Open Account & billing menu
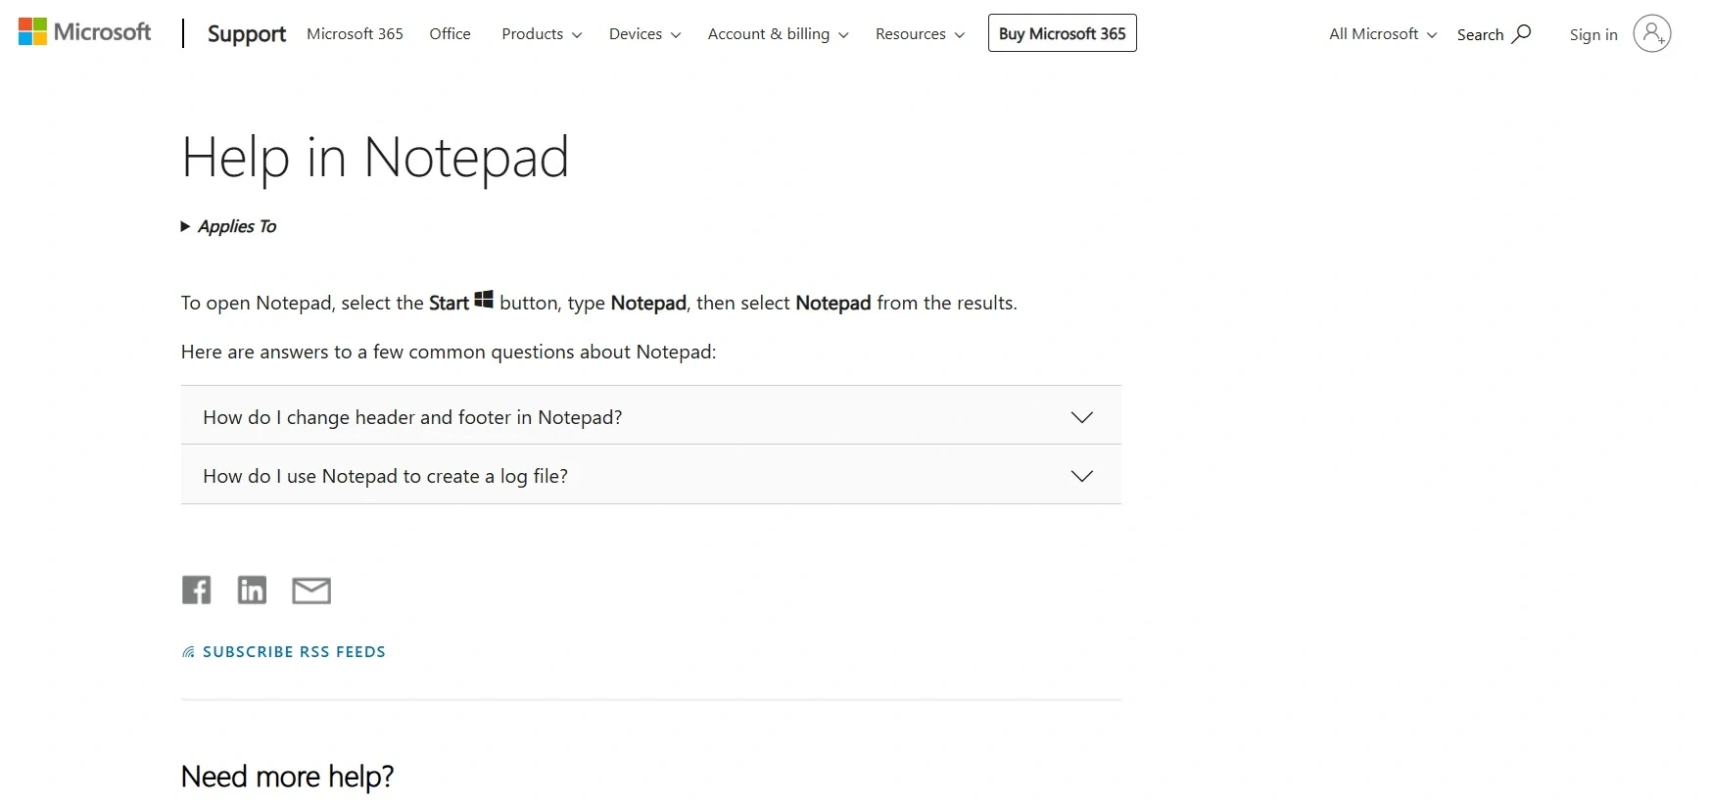This screenshot has width=1710, height=803. point(778,34)
